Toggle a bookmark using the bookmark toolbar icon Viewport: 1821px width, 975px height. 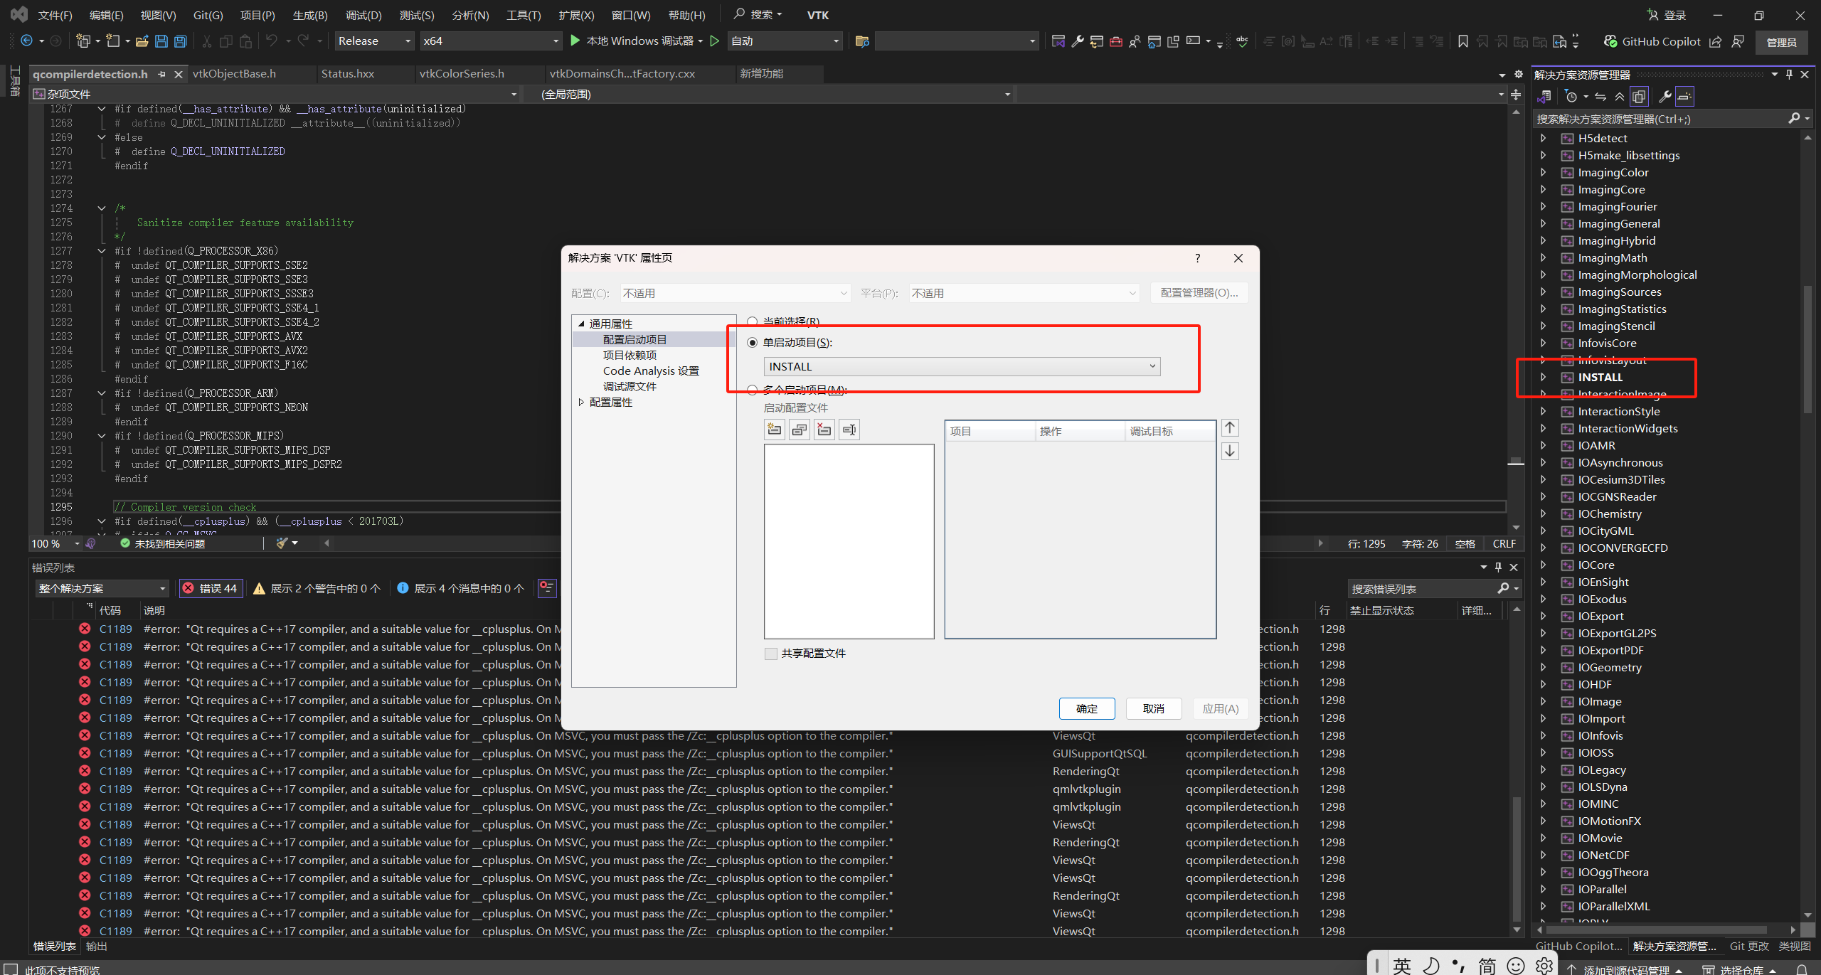click(1463, 41)
